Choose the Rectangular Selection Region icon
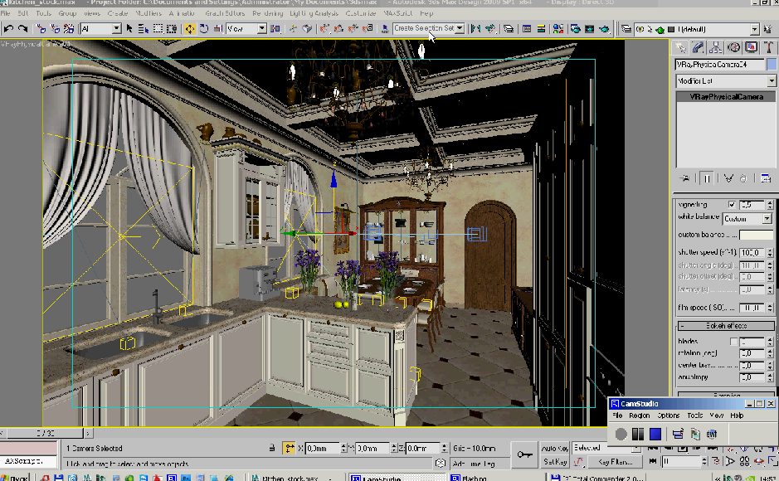This screenshot has height=481, width=779. pos(158,29)
